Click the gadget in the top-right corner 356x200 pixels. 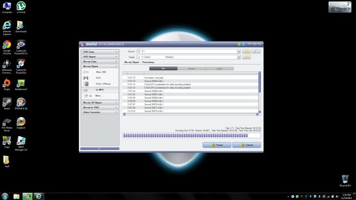[340, 7]
